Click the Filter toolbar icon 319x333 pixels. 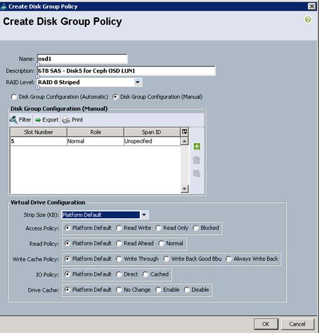tap(13, 120)
